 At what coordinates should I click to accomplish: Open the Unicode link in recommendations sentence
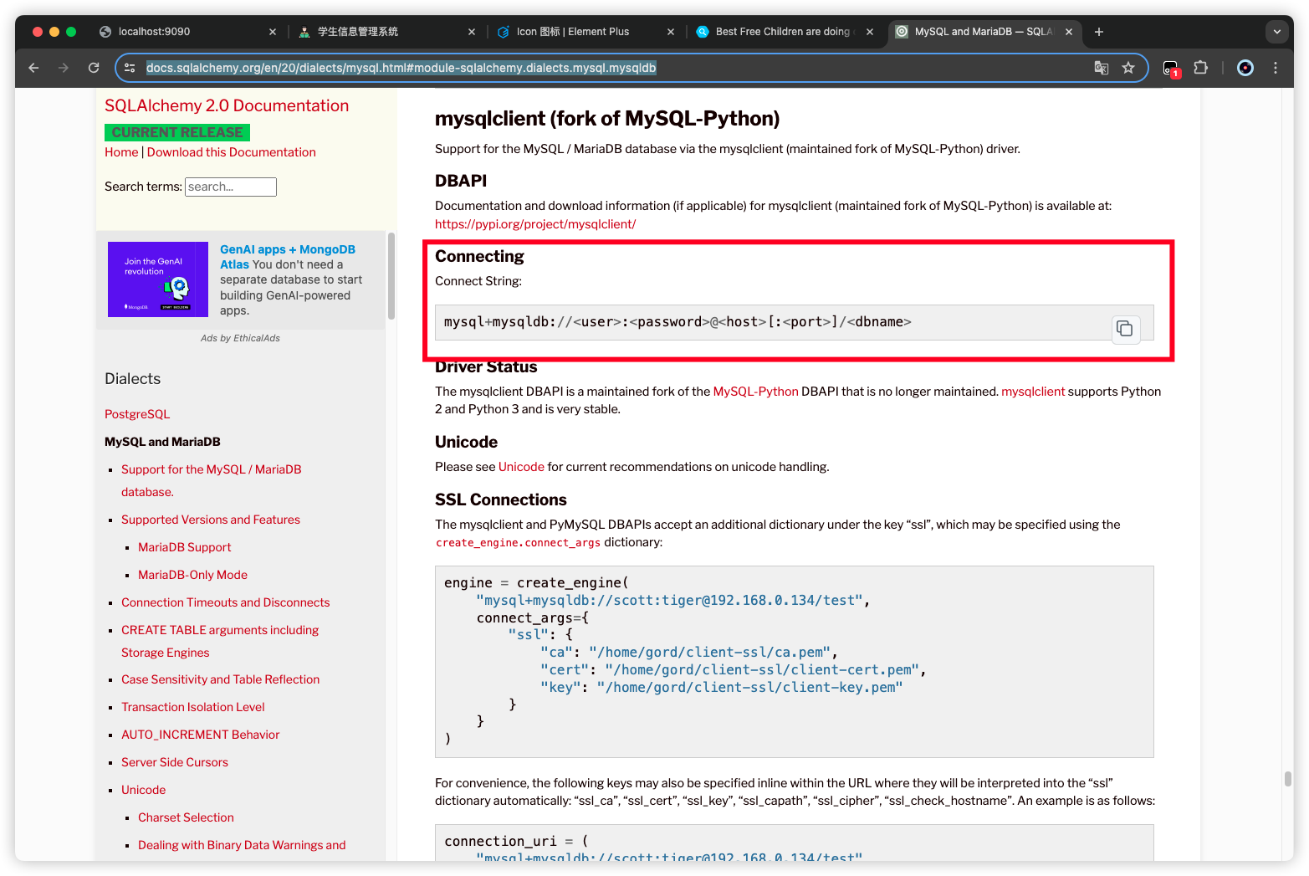[x=521, y=467]
